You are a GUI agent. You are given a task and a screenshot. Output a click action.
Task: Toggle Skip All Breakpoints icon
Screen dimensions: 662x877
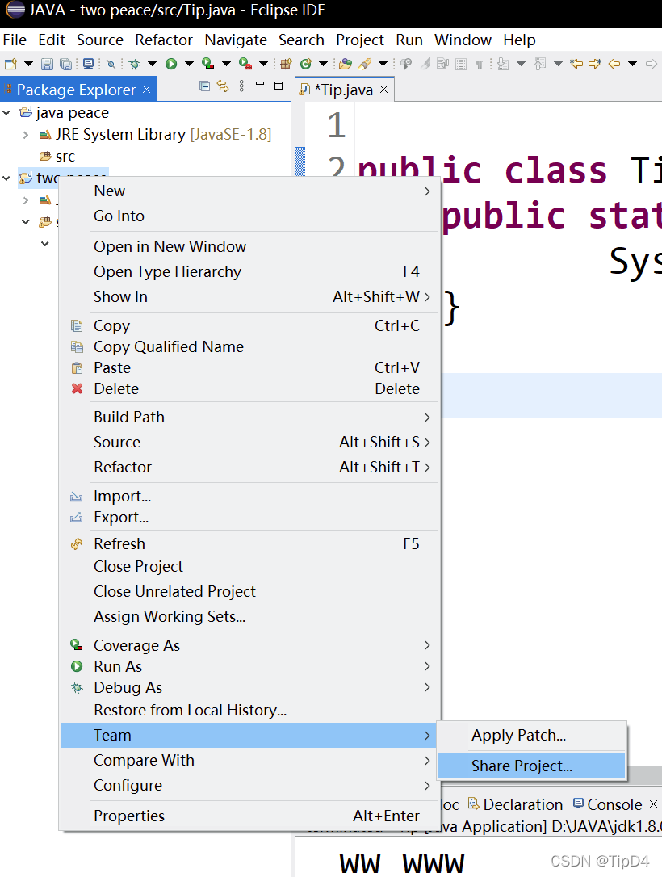click(x=111, y=64)
